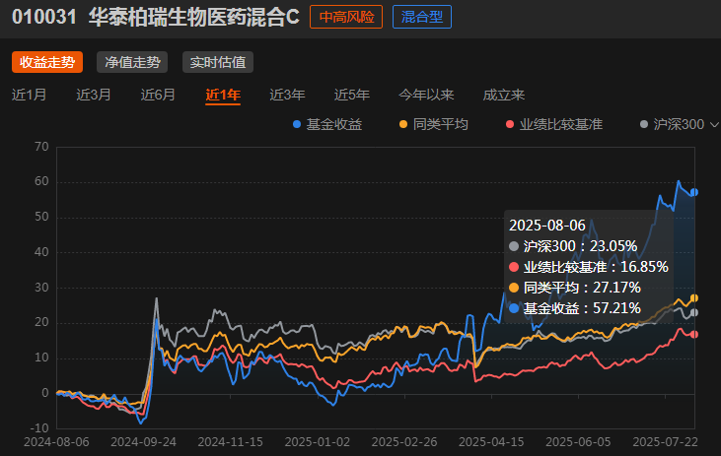The image size is (721, 456).
Task: Click tooltip row 同类平均：27.17%
Action: [575, 288]
